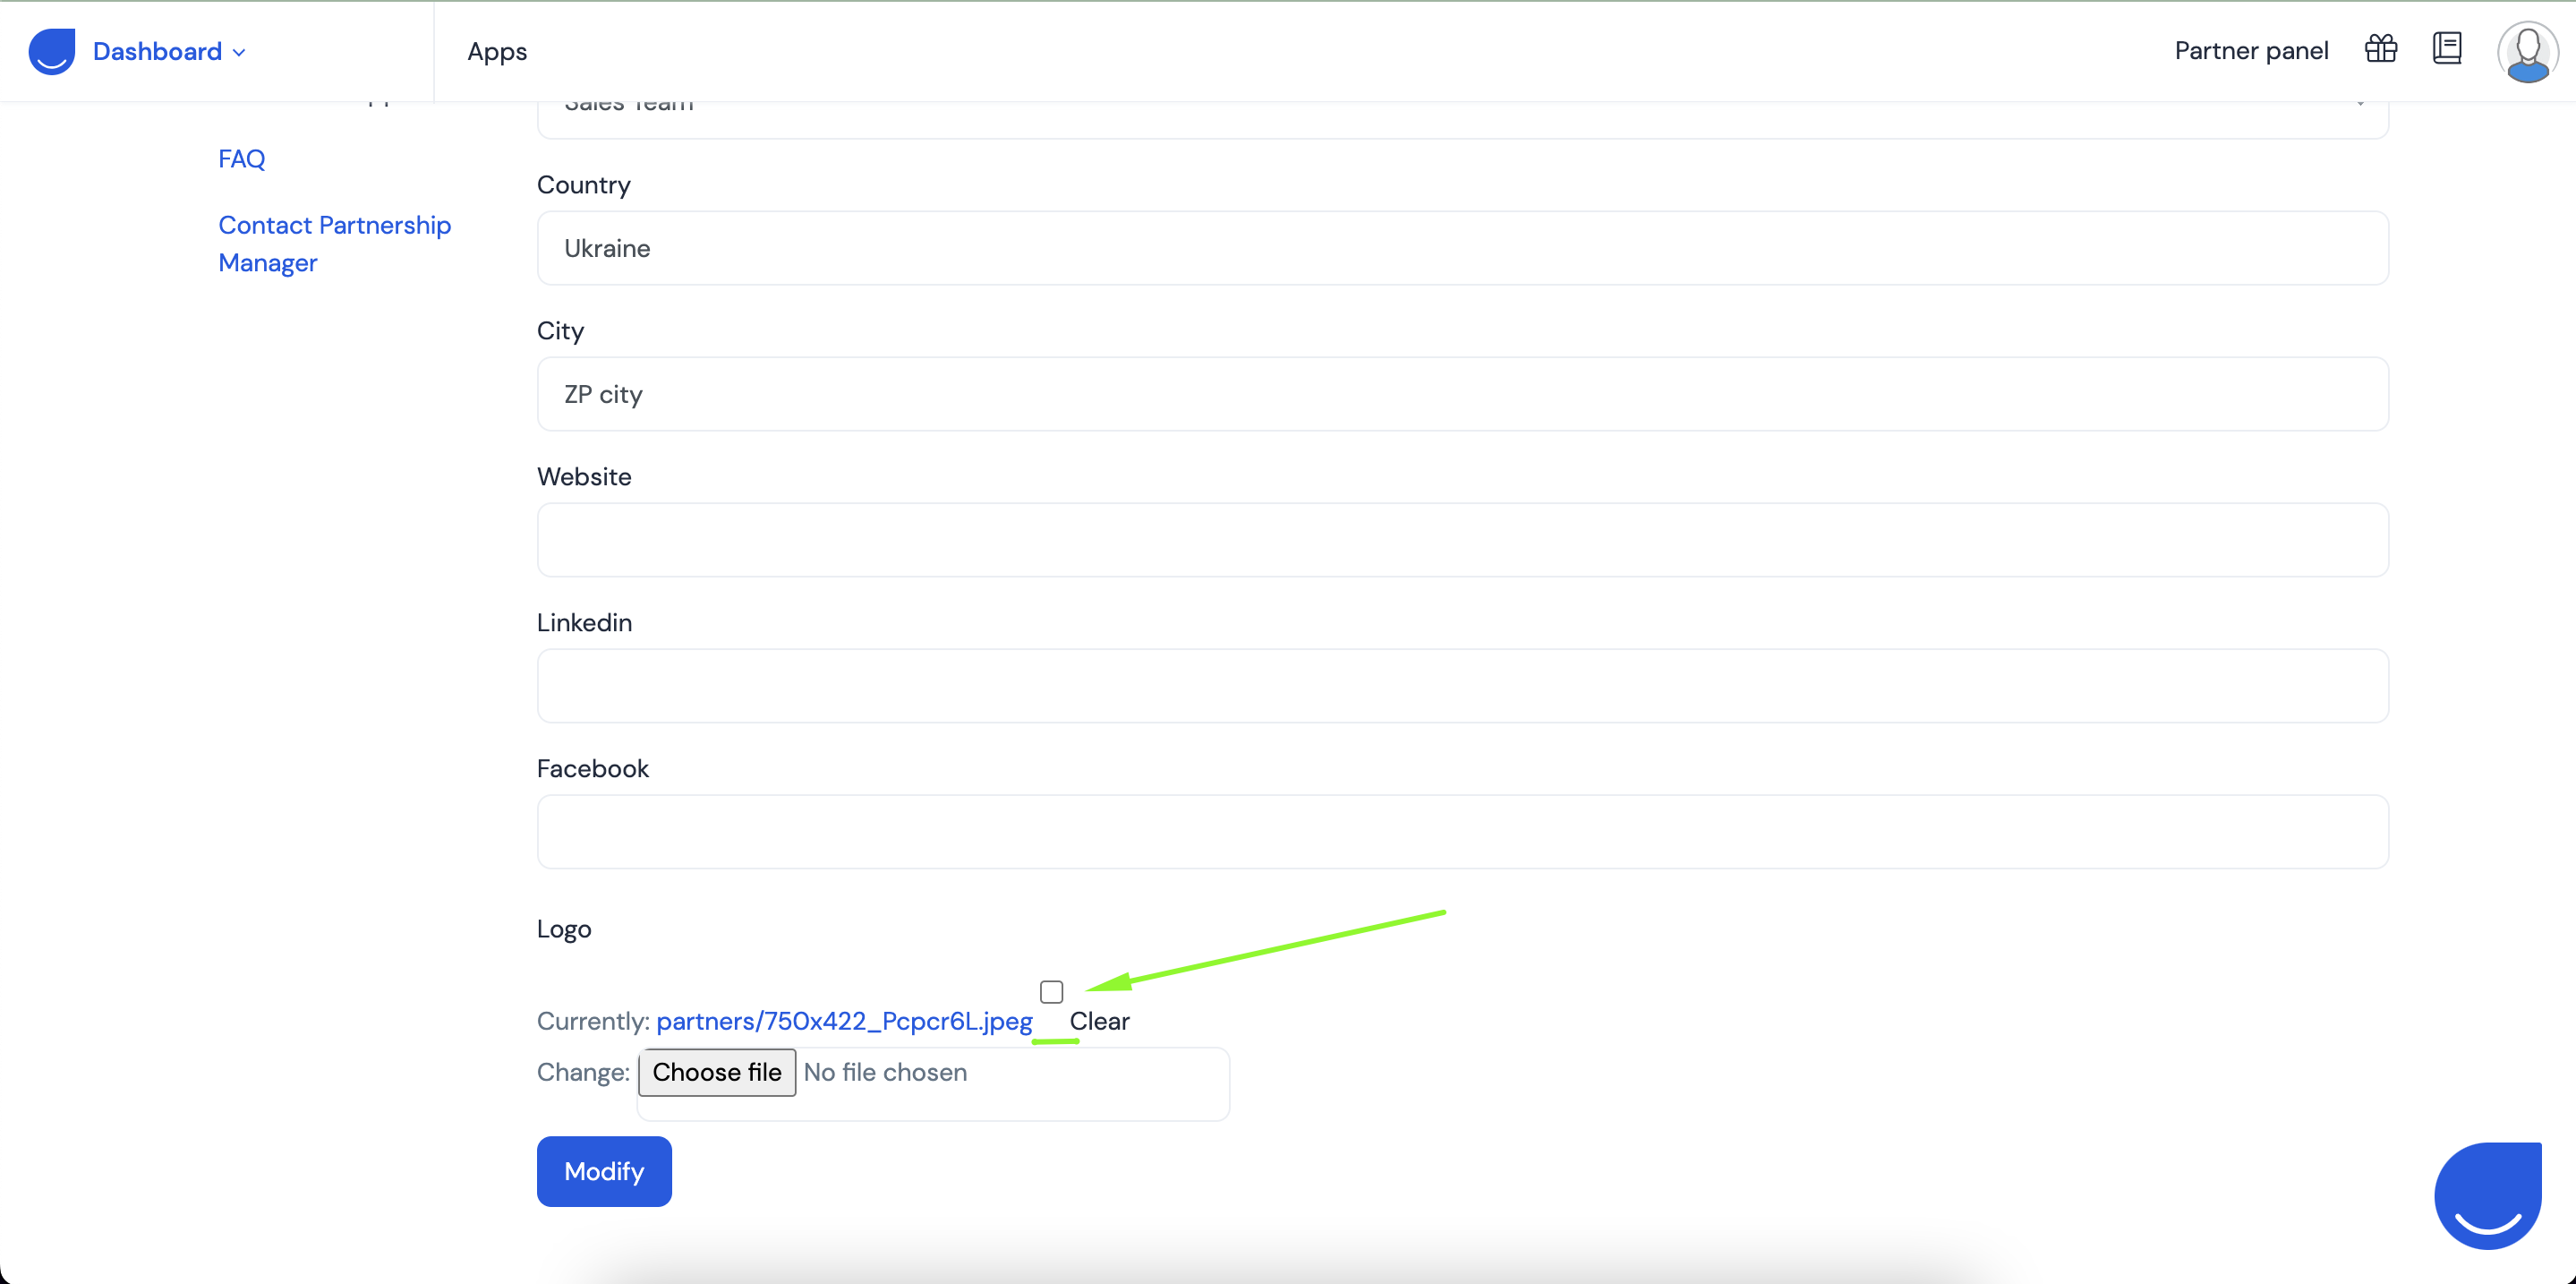Click the Apps navigation item
The width and height of the screenshot is (2576, 1284).
click(496, 51)
